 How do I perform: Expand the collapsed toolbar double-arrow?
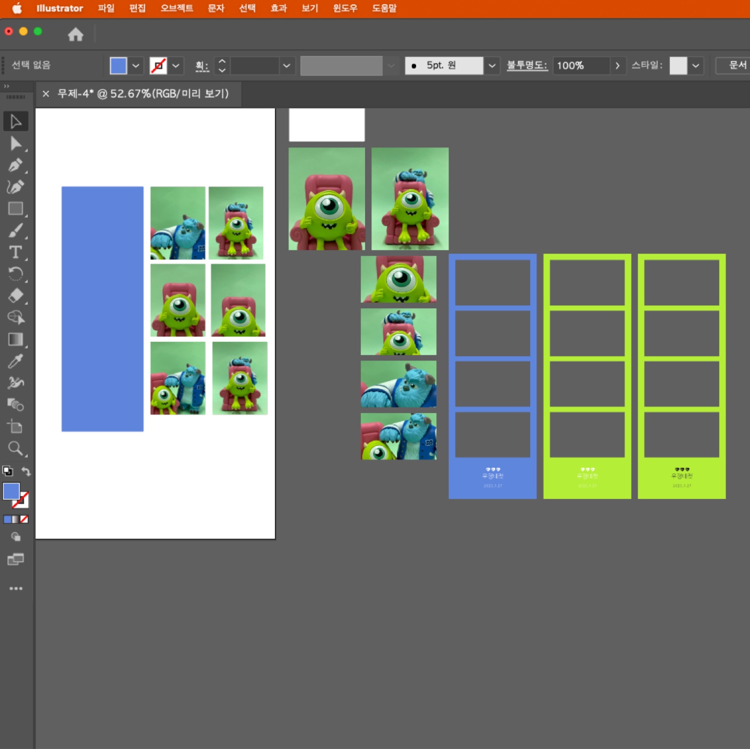coord(6,86)
